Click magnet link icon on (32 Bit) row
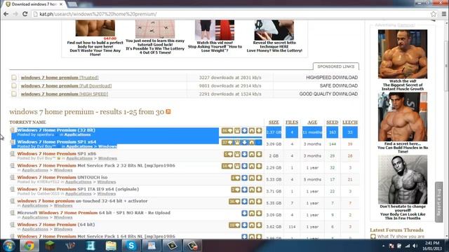This screenshot has width=449, height=252. [x=252, y=131]
